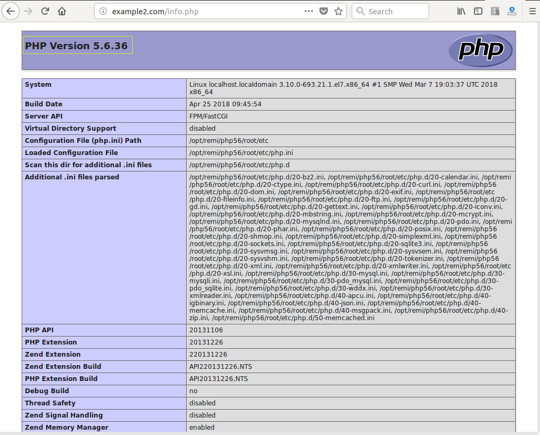This screenshot has width=540, height=435.
Task: Open the Library view
Action: 461,11
